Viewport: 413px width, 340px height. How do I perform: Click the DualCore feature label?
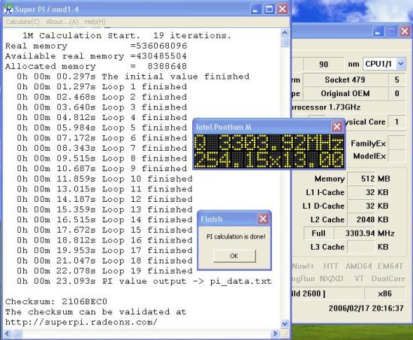[388, 278]
